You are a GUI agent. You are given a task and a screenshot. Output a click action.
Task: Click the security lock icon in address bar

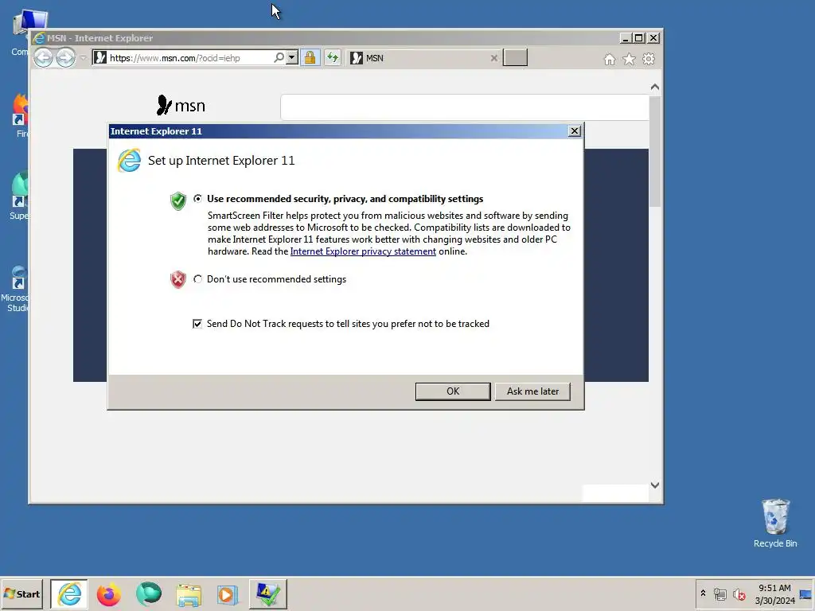coord(310,57)
